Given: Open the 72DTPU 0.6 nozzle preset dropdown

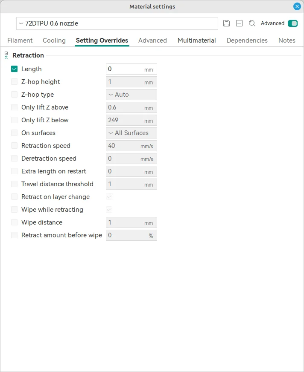Looking at the screenshot, I should [117, 23].
